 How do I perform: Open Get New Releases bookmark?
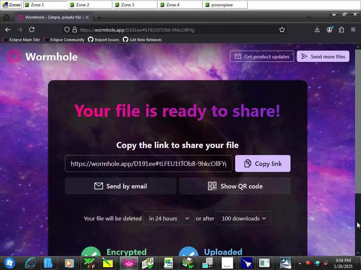(142, 40)
